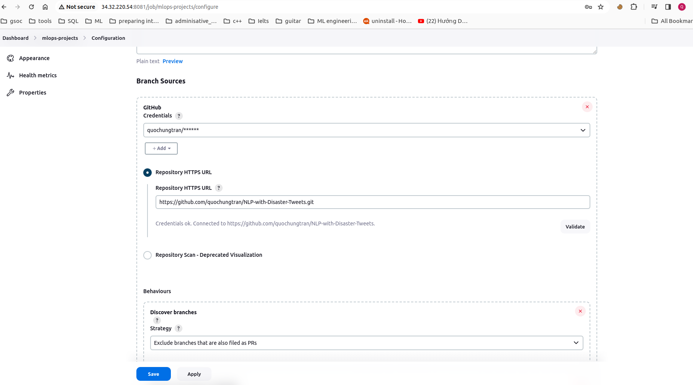
Task: Open the profile avatar Q
Action: [682, 7]
